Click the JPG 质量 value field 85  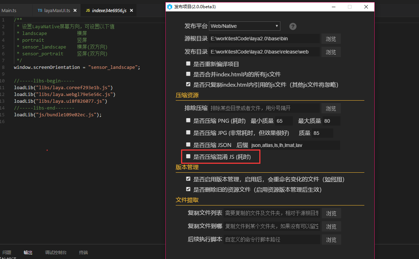[x=323, y=133]
